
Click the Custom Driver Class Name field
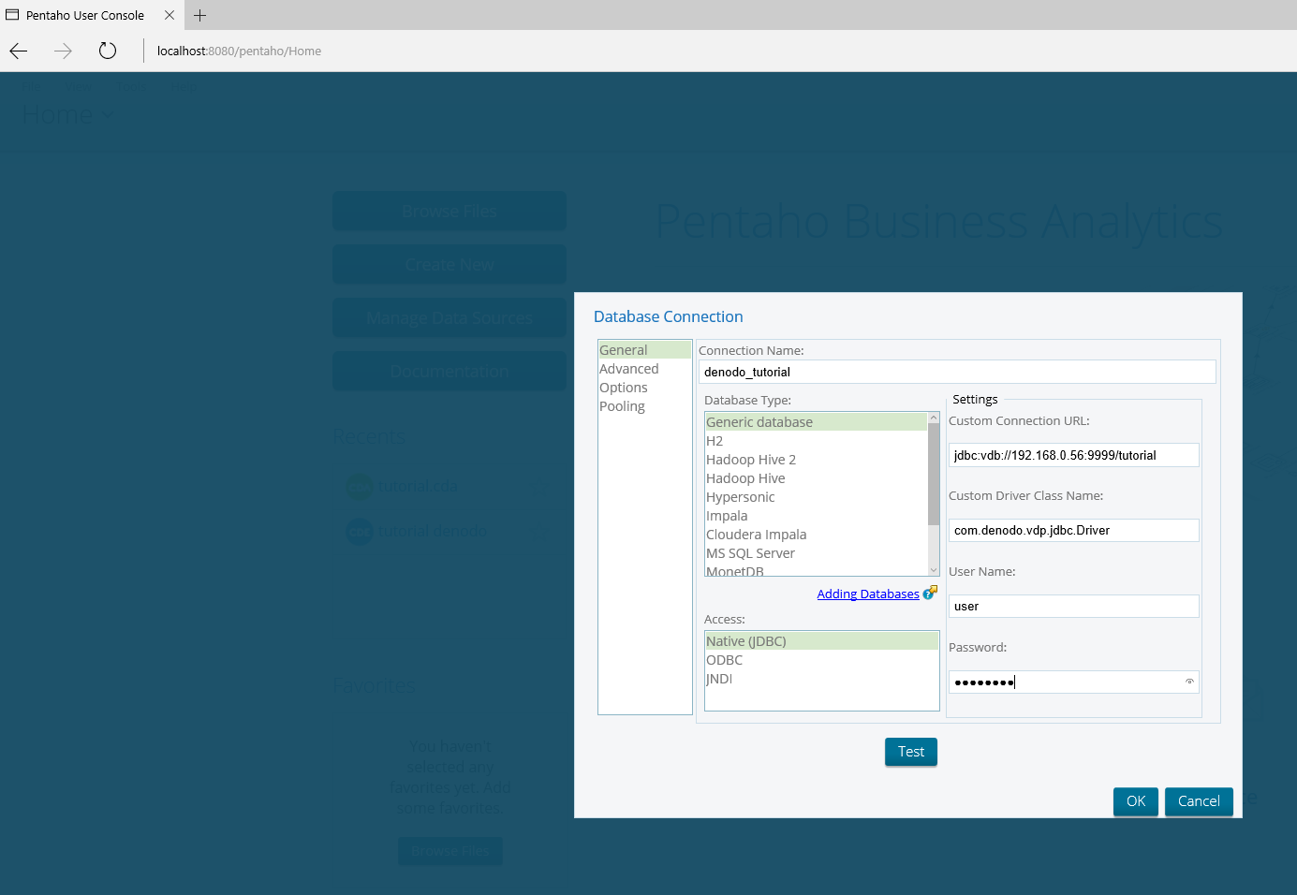(1073, 530)
